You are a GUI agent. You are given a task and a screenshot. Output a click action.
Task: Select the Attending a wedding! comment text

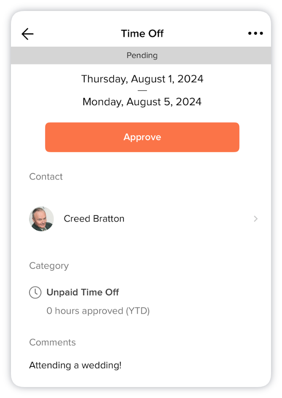75,365
